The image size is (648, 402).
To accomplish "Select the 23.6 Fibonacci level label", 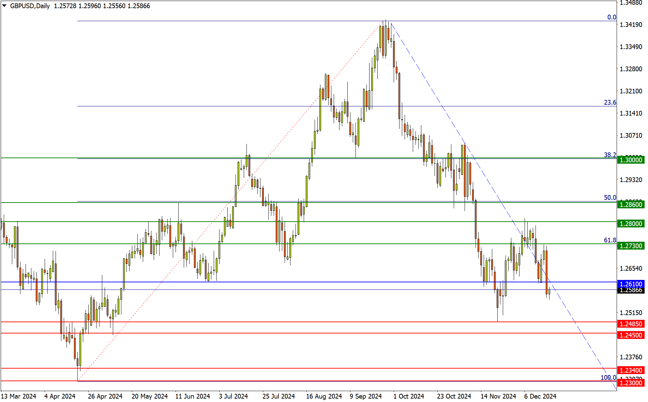I will click(610, 103).
